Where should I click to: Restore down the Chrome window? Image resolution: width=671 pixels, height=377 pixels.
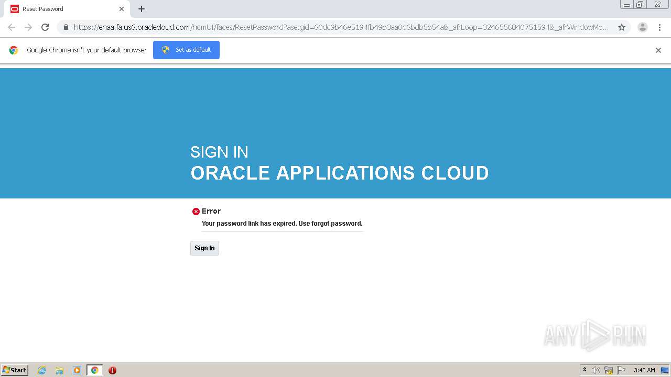click(x=640, y=5)
